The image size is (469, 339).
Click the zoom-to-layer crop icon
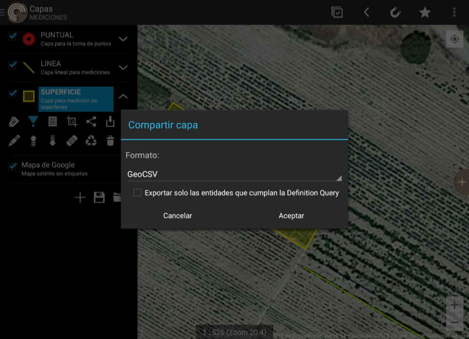tap(72, 122)
